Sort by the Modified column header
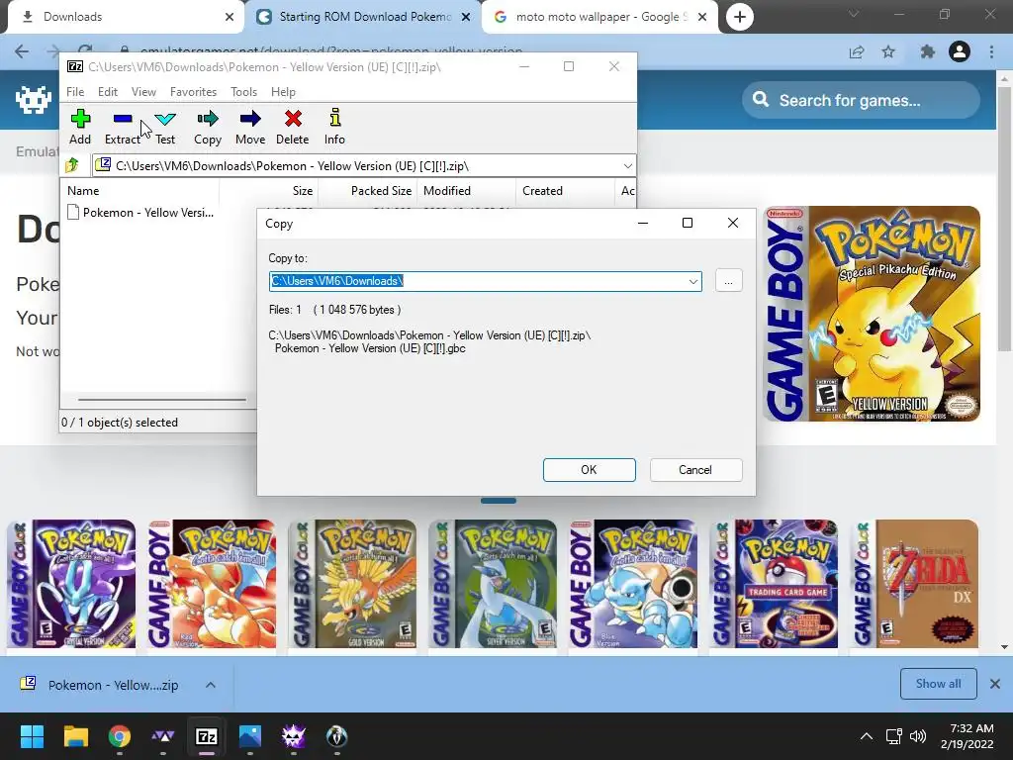 coord(466,191)
